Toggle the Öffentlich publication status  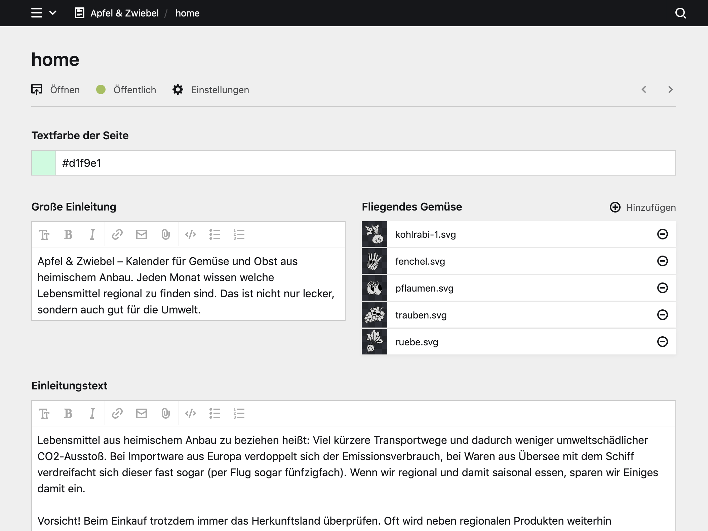pyautogui.click(x=126, y=90)
